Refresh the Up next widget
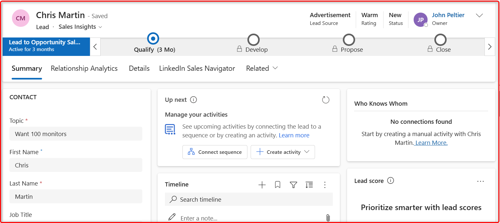 (x=326, y=100)
